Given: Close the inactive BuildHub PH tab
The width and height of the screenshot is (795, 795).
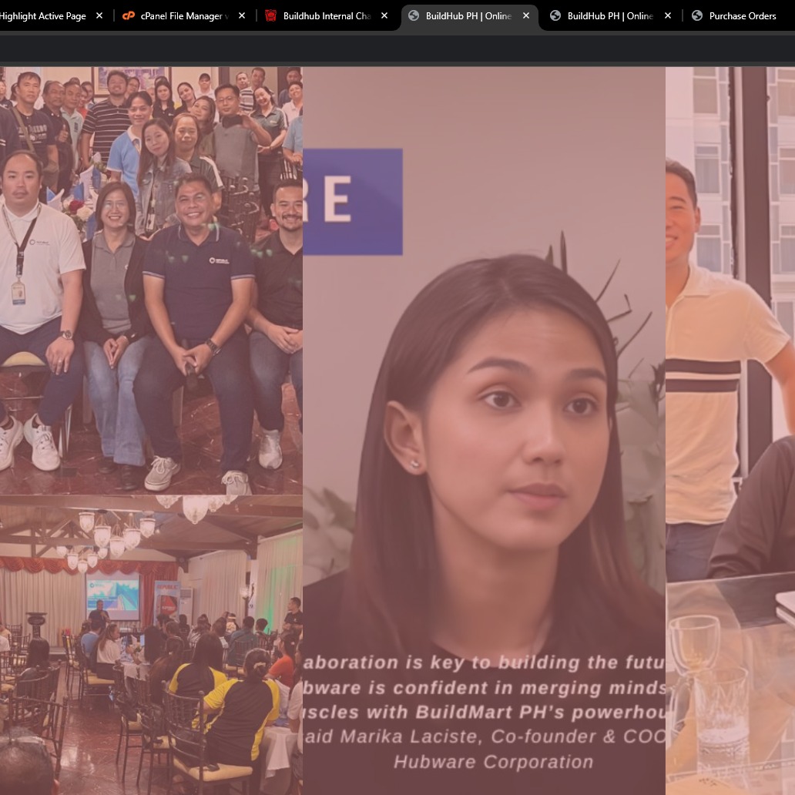Looking at the screenshot, I should (668, 15).
